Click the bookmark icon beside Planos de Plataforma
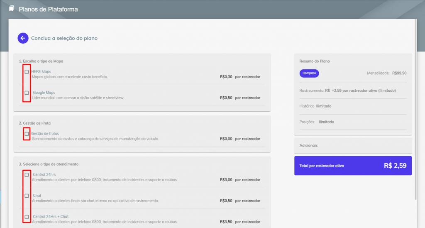 tap(11, 9)
